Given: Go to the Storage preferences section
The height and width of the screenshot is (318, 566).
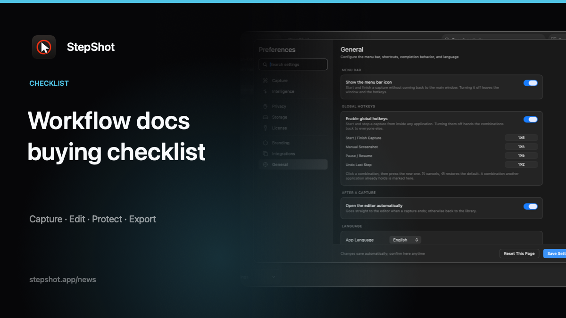Looking at the screenshot, I should click(x=293, y=117).
